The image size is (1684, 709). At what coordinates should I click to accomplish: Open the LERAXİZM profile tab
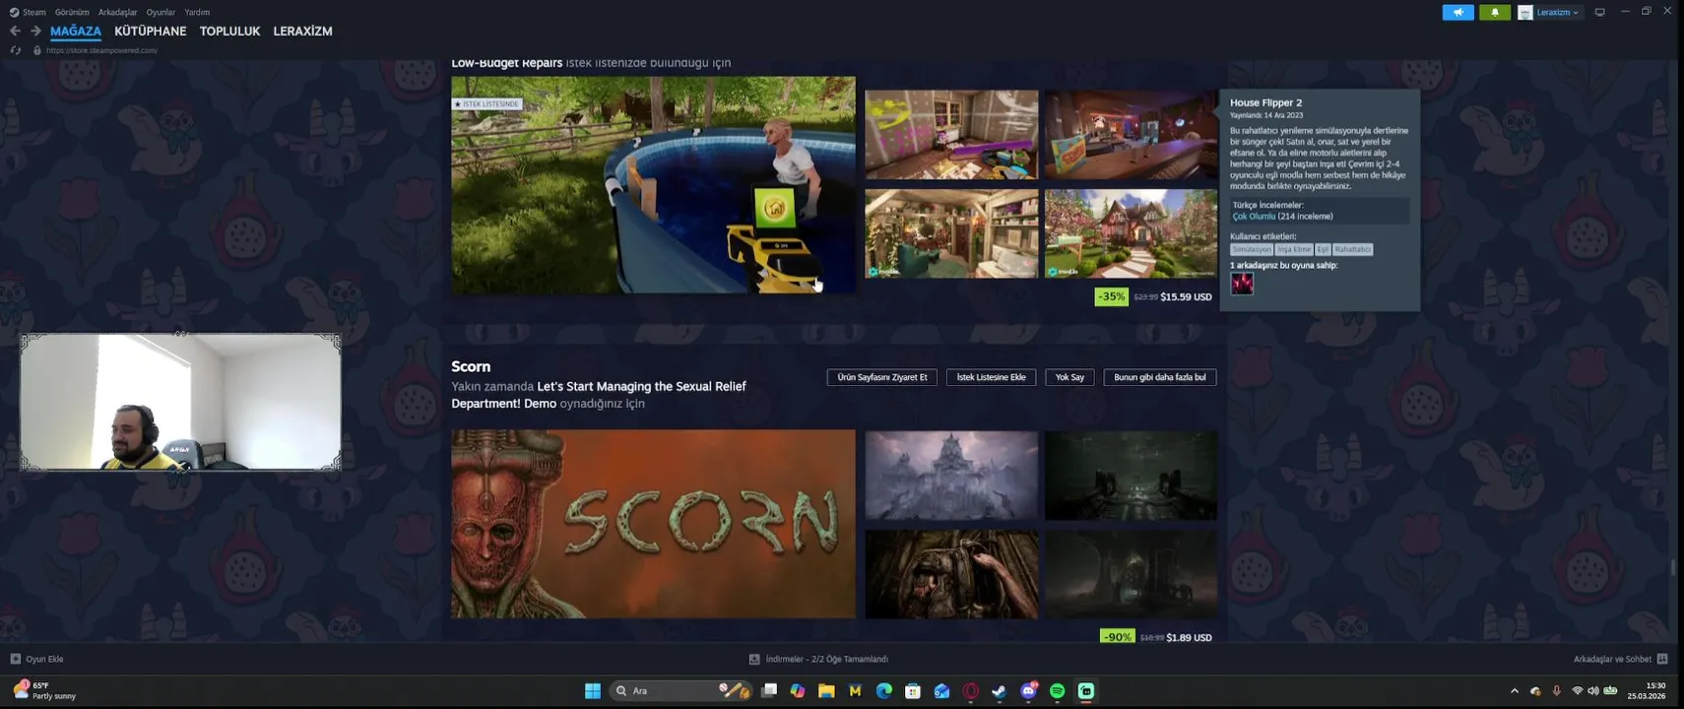coord(302,32)
